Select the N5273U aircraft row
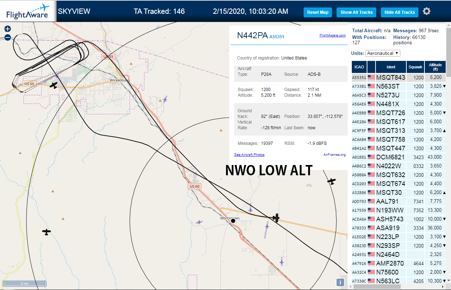 coord(399,95)
